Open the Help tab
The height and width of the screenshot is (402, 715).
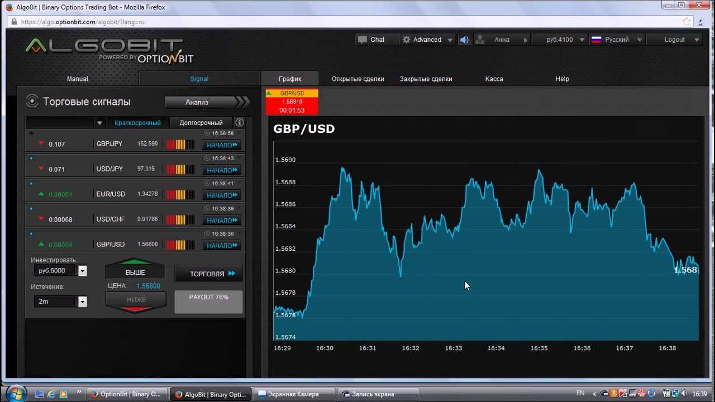point(563,79)
